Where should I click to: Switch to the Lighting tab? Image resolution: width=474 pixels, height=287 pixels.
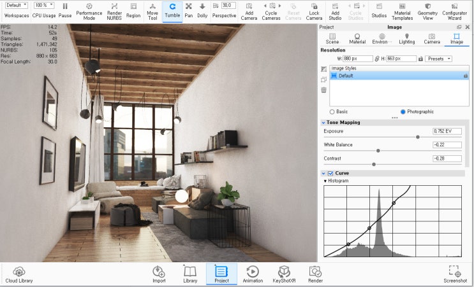pos(406,39)
